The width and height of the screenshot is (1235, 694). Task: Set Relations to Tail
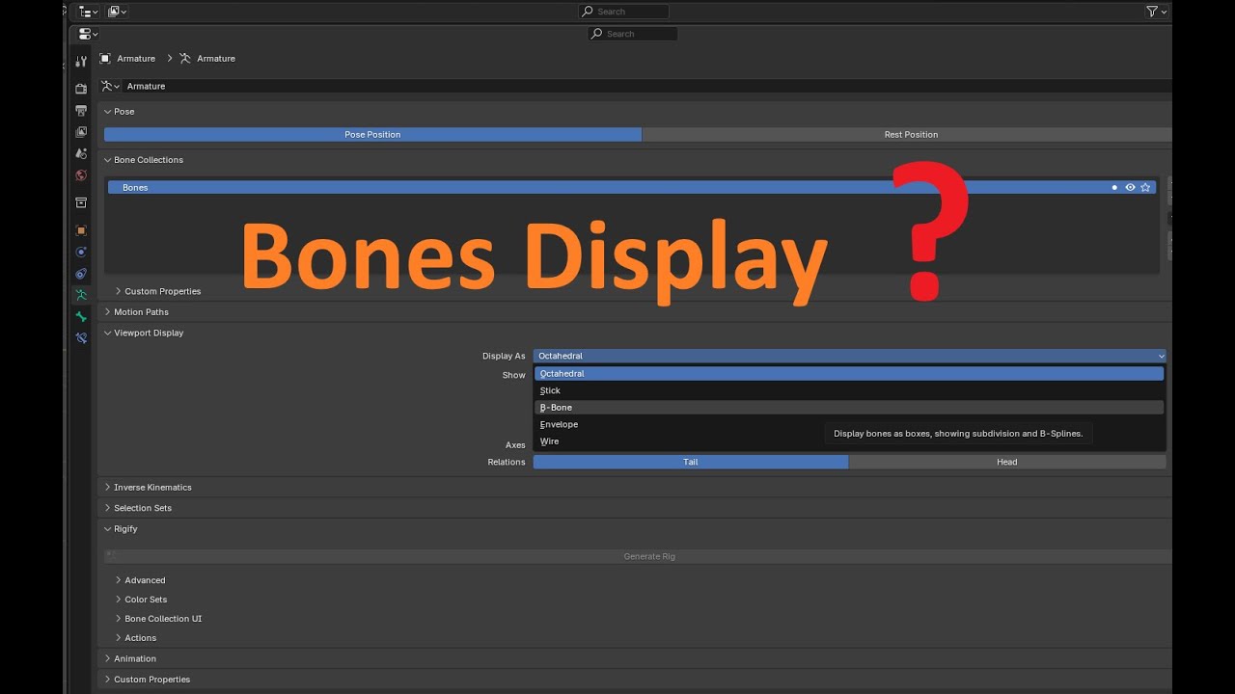tap(691, 462)
